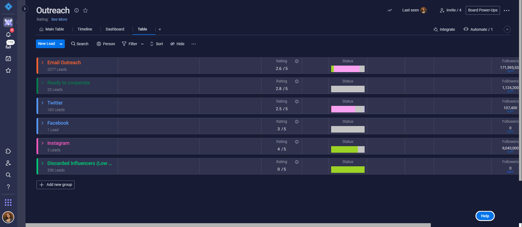Open the notifications bell

coord(8,35)
